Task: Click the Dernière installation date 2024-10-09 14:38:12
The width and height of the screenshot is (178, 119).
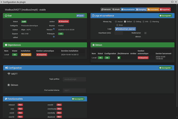Action: point(70,55)
